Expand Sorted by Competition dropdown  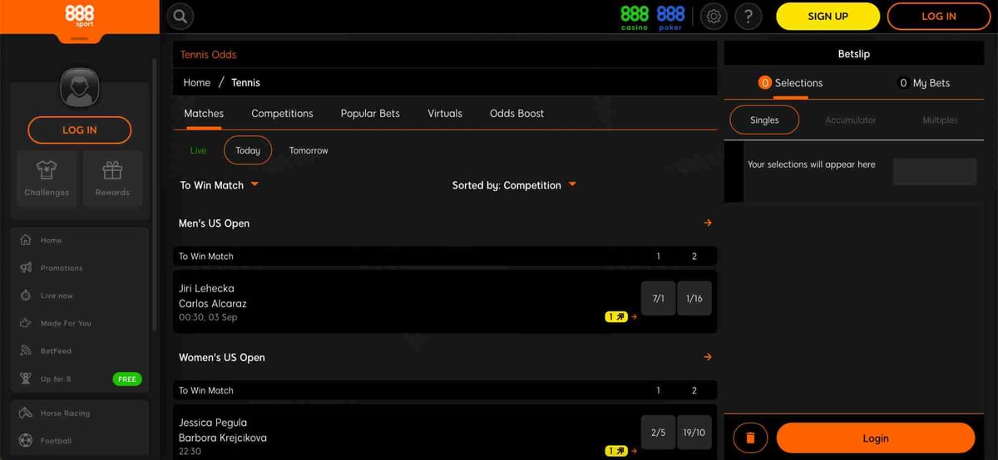pos(514,185)
